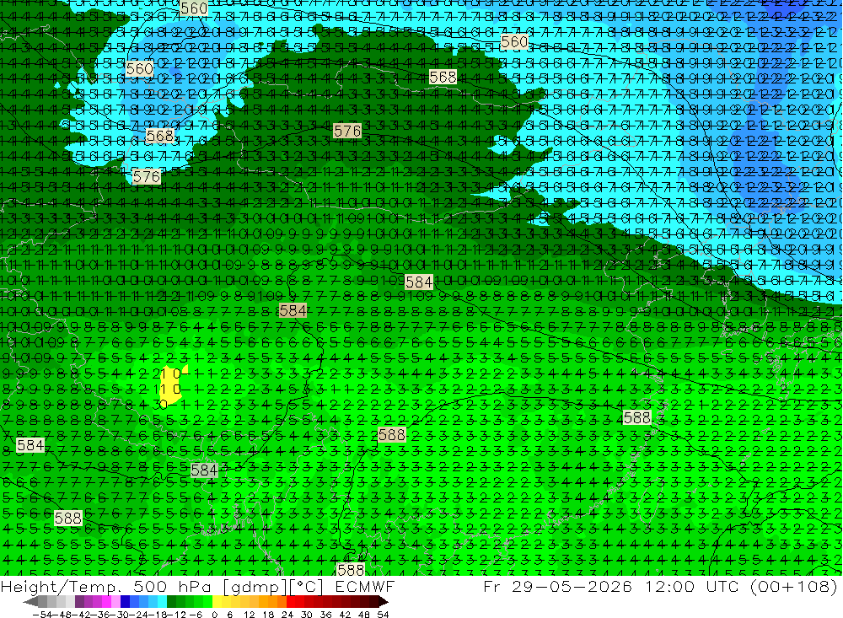Select the date '29-05-2026'
Screen dimensions: 843x618
coord(572,586)
